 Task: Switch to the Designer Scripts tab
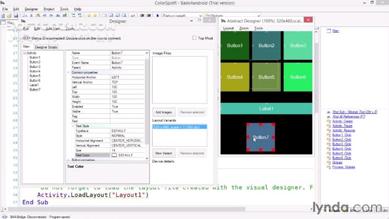(46, 47)
